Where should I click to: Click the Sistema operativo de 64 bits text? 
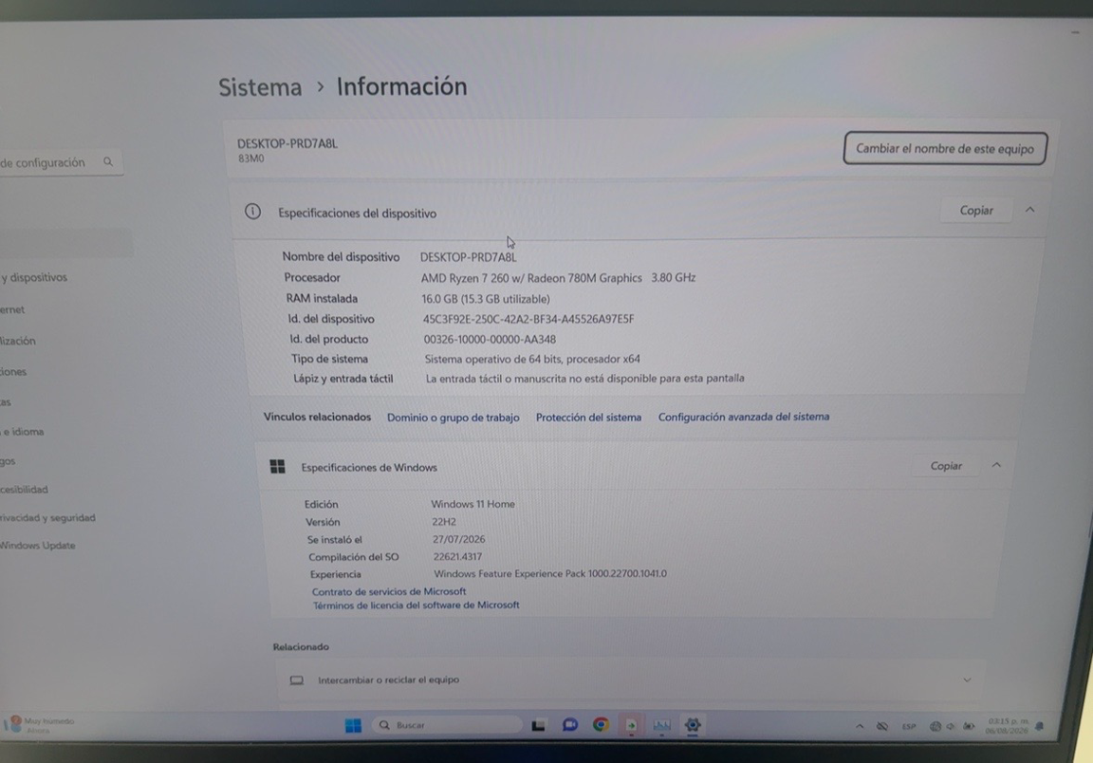pyautogui.click(x=532, y=359)
